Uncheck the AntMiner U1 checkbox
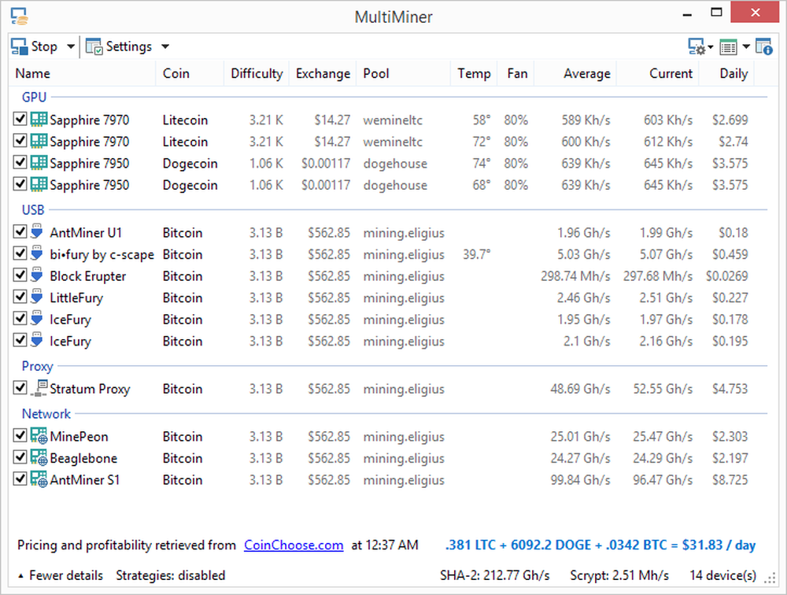The height and width of the screenshot is (595, 787). [20, 233]
